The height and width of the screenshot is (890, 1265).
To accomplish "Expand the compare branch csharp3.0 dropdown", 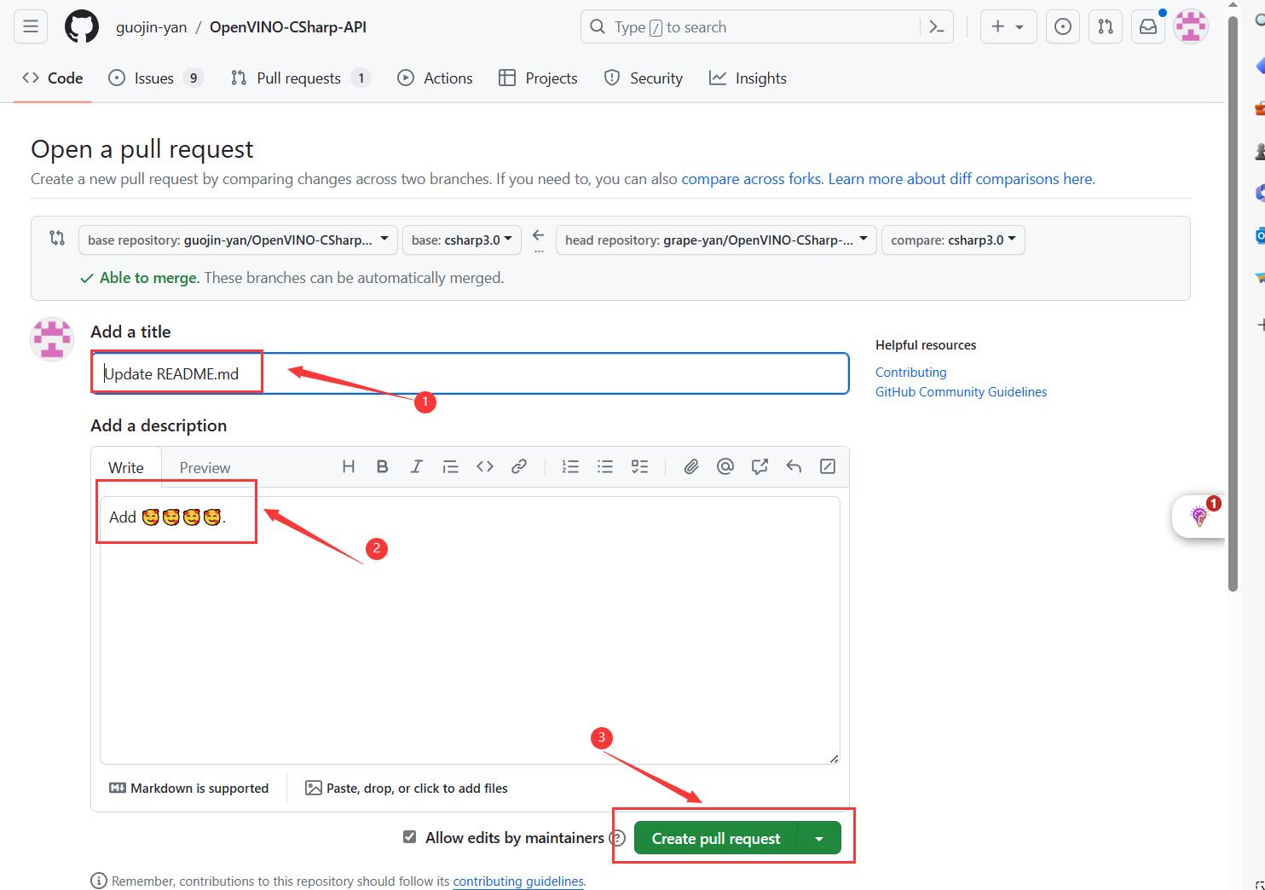I will 953,240.
